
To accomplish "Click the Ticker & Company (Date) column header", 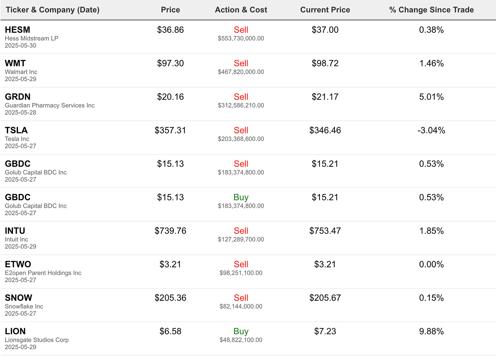I will coord(52,10).
